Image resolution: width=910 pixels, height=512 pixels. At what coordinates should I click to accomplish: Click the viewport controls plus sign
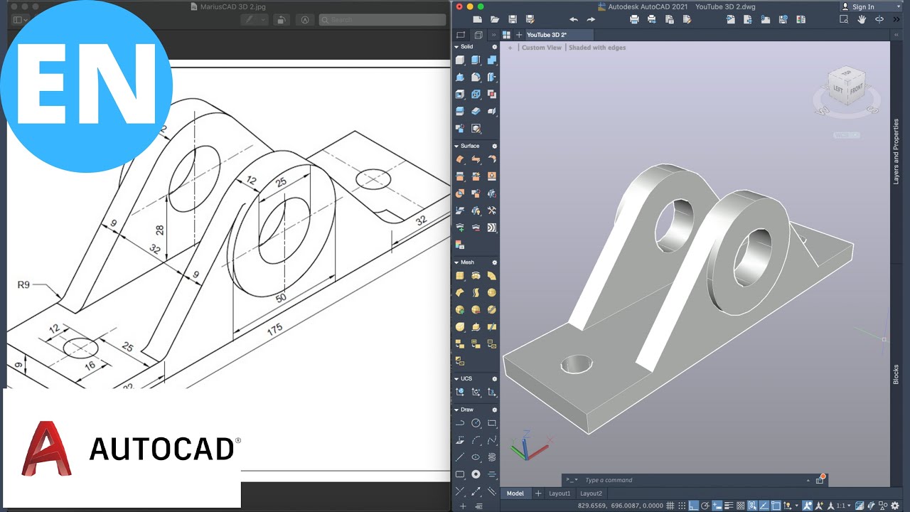[510, 48]
